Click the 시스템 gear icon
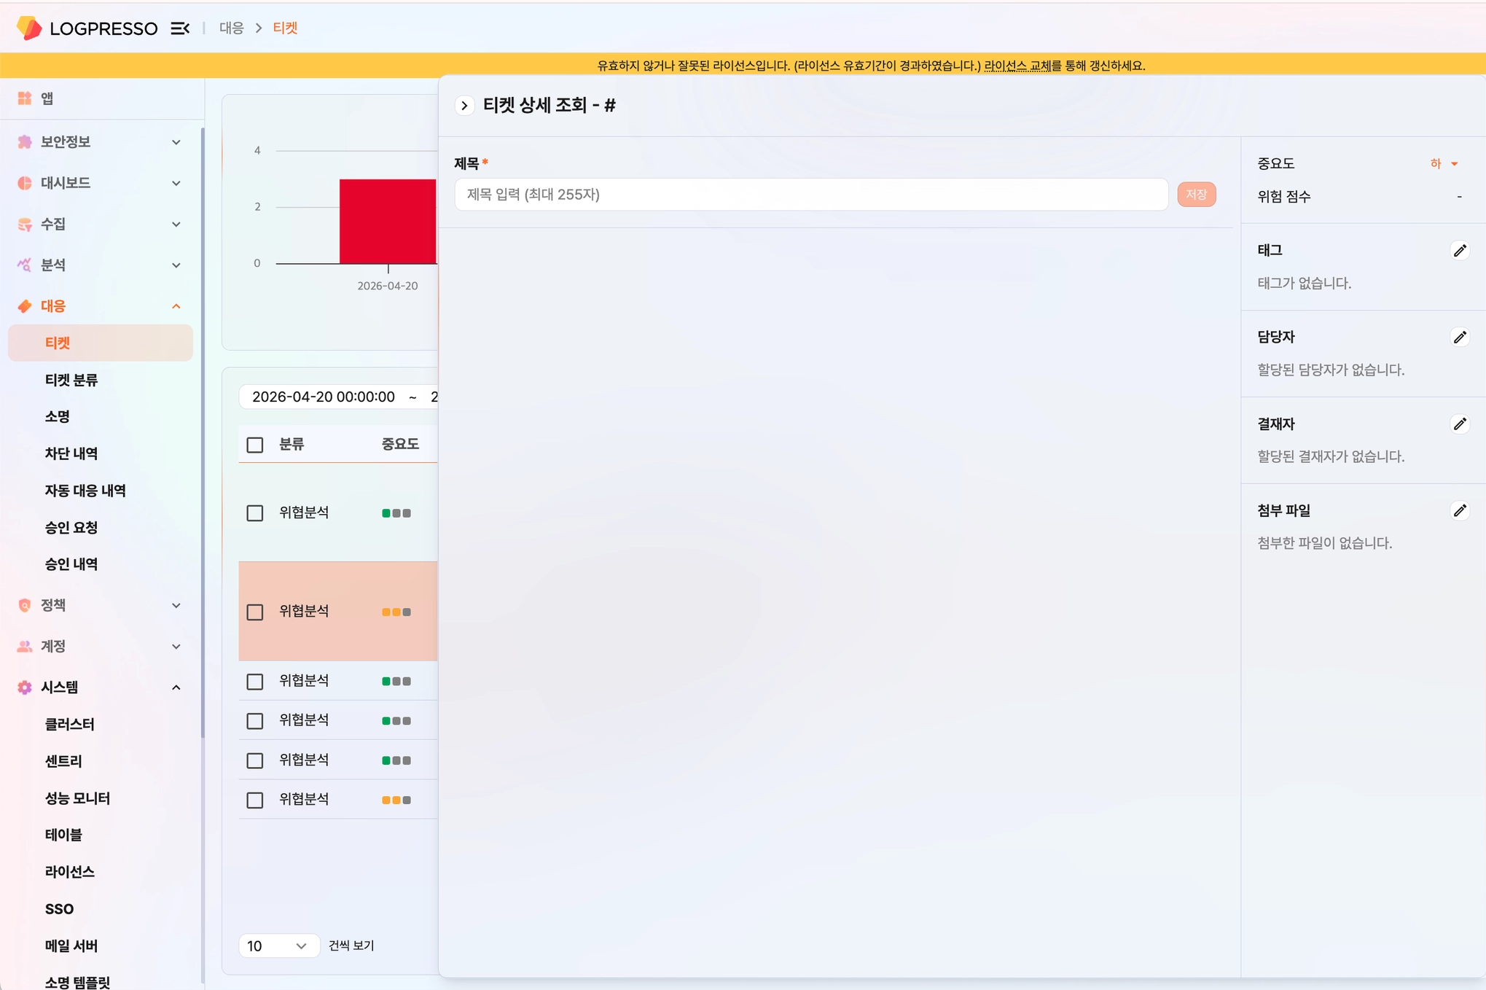Screen dimensions: 1486x990 25,687
